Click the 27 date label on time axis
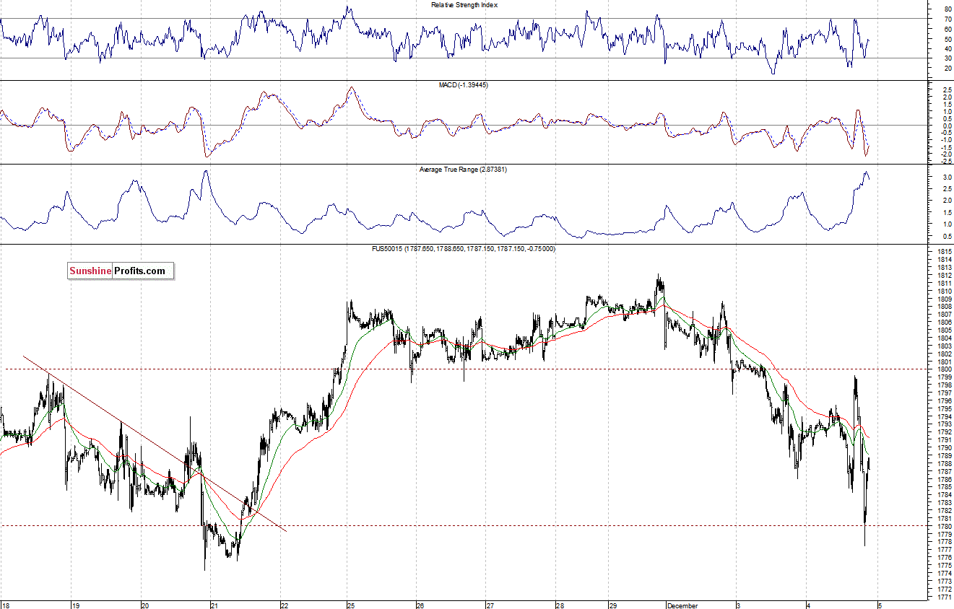This screenshot has height=609, width=954. click(490, 605)
